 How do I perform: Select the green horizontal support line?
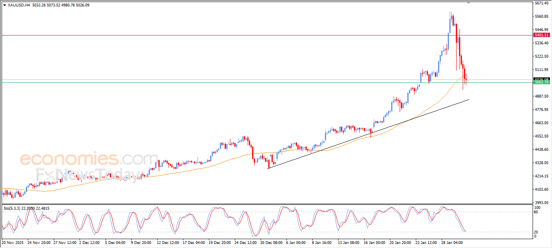(267, 82)
